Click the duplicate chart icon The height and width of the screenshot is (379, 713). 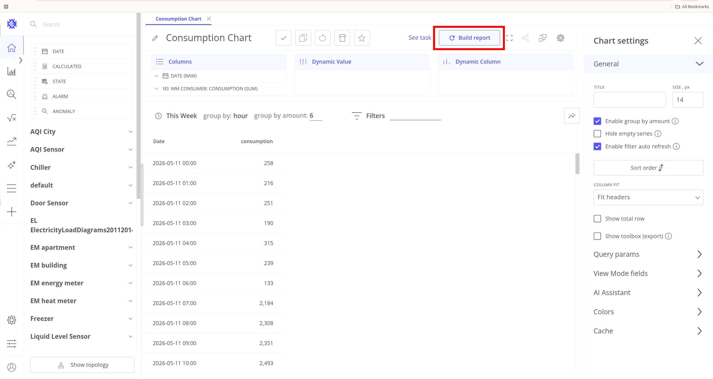point(303,38)
